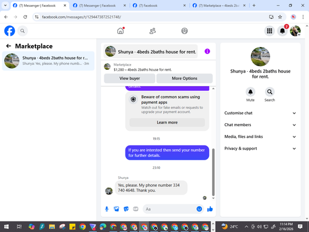Expand the Privacy & support section

(260, 148)
